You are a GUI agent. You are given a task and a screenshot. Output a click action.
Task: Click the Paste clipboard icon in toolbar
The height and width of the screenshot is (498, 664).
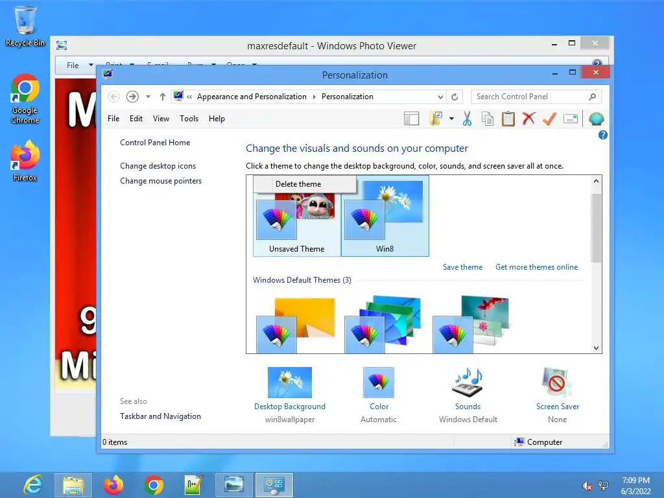tap(508, 119)
